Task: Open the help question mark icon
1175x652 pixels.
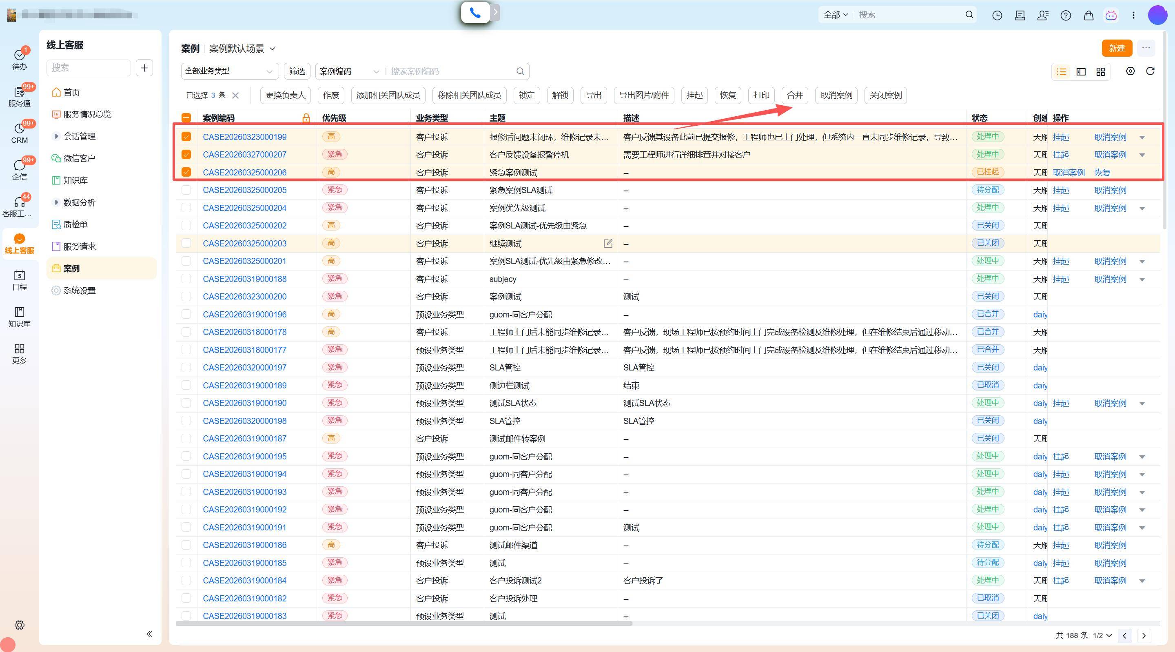Action: pyautogui.click(x=1066, y=15)
